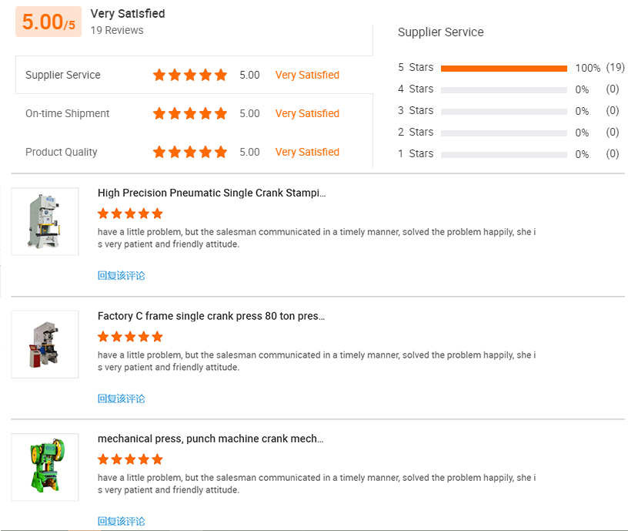Image resolution: width=628 pixels, height=531 pixels.
Task: Click the Product Quality star rating
Action: tap(190, 152)
